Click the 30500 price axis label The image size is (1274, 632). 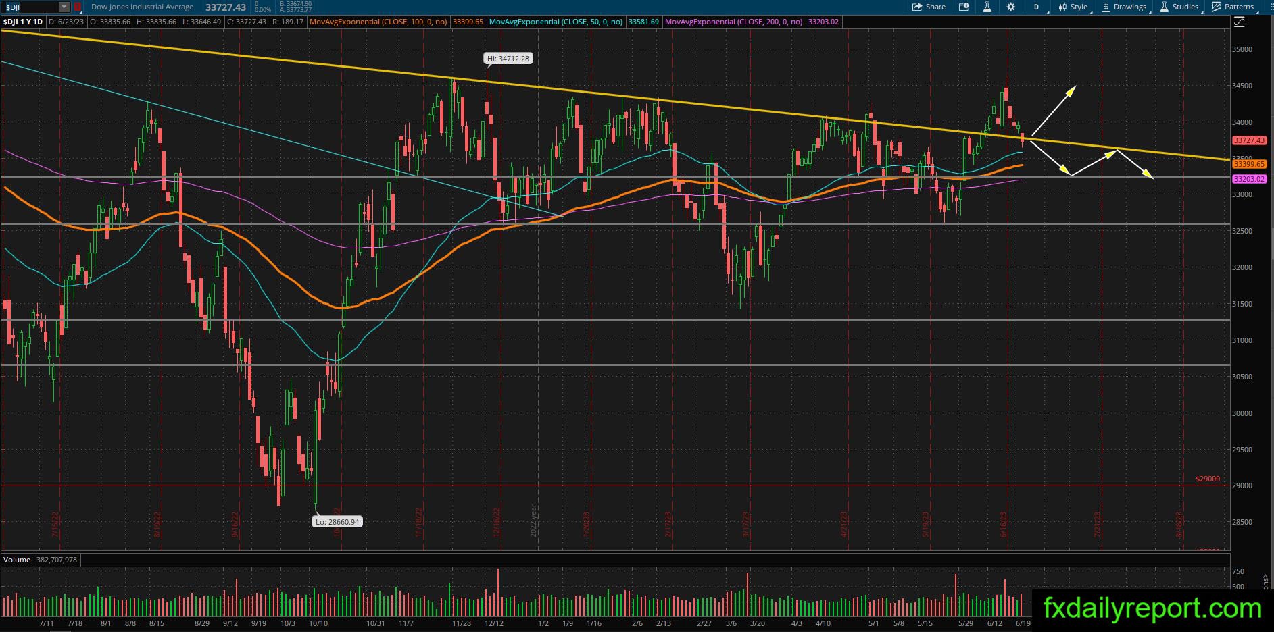(x=1242, y=377)
